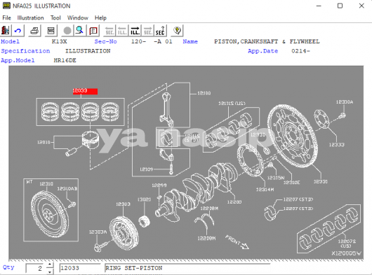
Task: Click the gray circle toolbar icon
Action: 67,31
